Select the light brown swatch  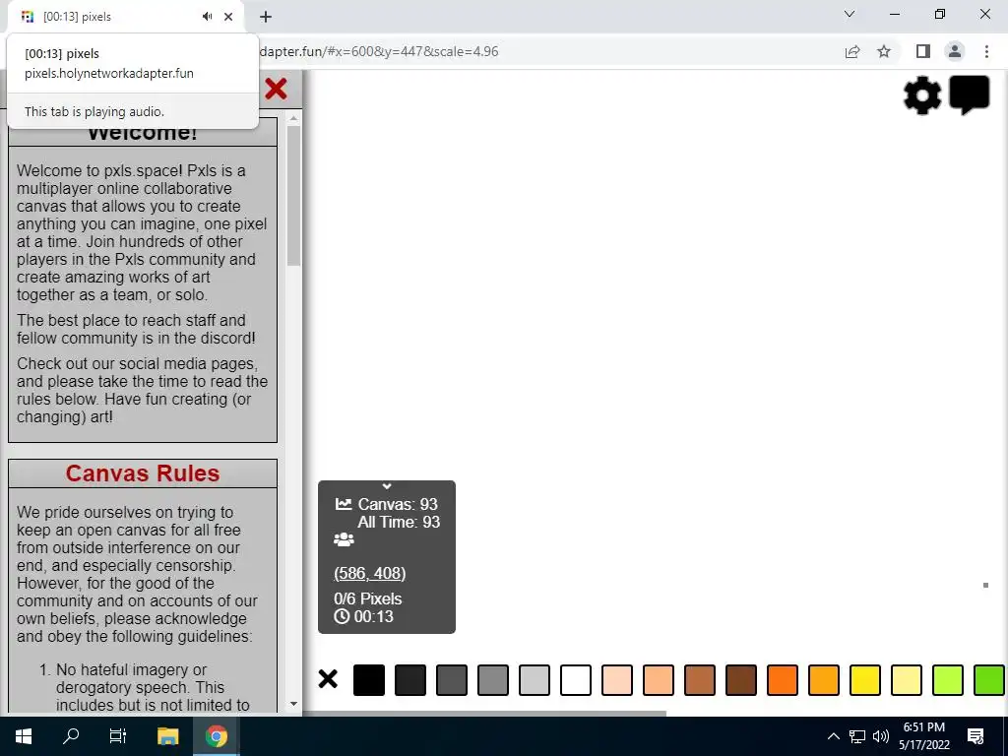pyautogui.click(x=700, y=680)
